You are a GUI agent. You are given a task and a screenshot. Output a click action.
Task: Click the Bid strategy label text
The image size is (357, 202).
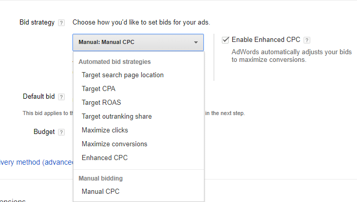(37, 23)
